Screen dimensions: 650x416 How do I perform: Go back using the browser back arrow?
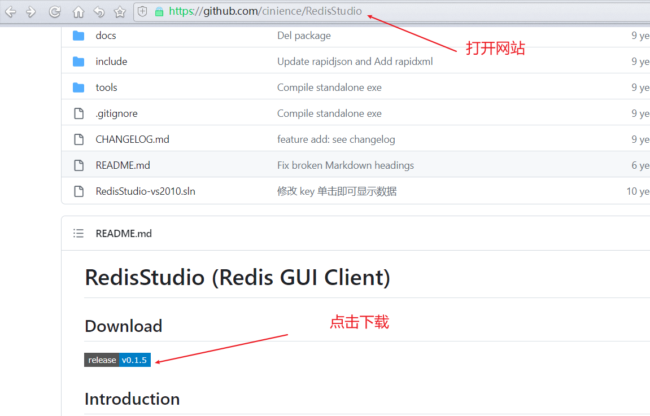(10, 12)
